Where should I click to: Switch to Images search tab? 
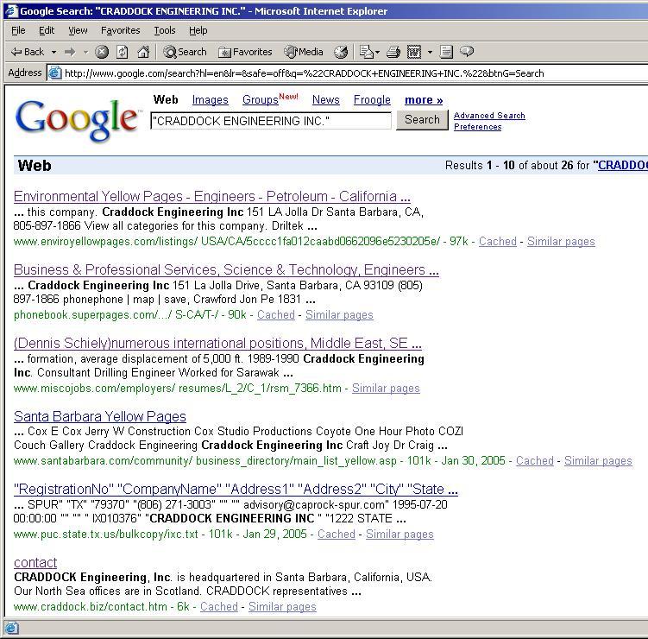click(x=210, y=99)
